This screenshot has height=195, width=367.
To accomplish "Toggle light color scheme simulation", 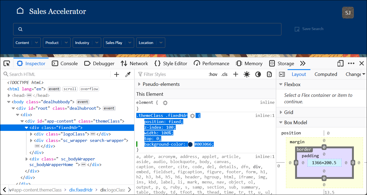I will (247, 74).
